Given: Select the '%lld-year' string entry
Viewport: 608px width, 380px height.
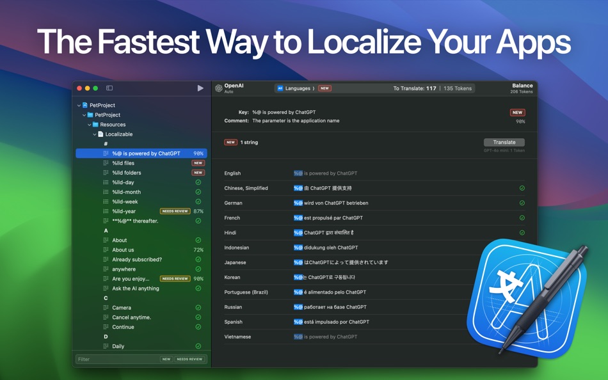Looking at the screenshot, I should [141, 211].
